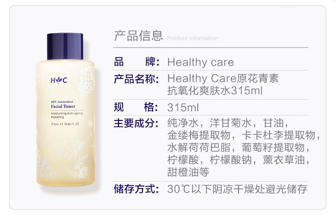The width and height of the screenshot is (336, 219).
Task: Click the 30℃以下阴凉干燥处 storage instruction
Action: tap(216, 189)
